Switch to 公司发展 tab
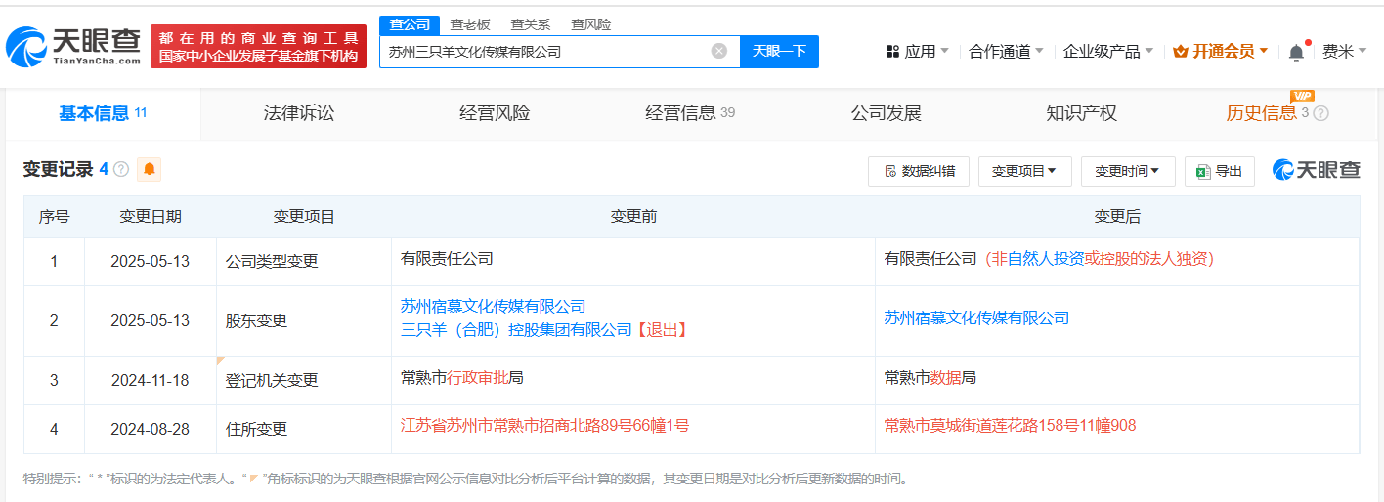 [x=887, y=113]
